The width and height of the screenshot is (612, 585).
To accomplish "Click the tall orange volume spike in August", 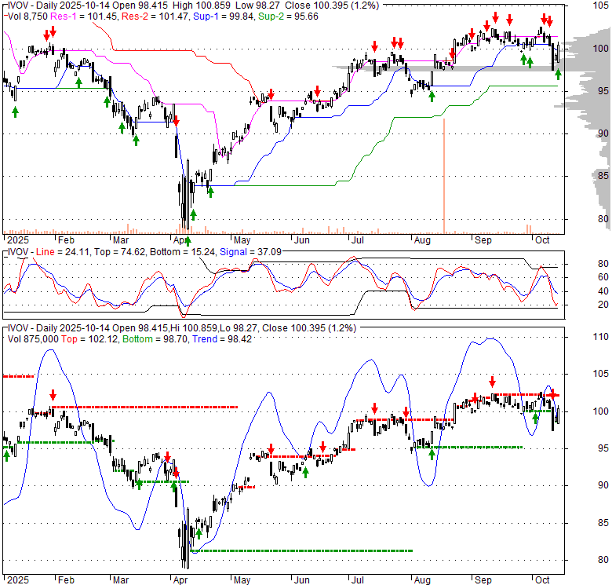I will [444, 174].
